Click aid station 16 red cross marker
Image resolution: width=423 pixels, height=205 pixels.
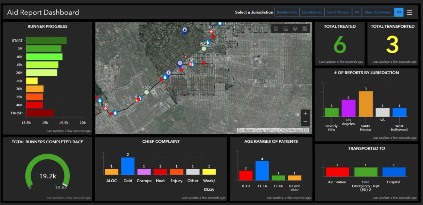(x=191, y=64)
